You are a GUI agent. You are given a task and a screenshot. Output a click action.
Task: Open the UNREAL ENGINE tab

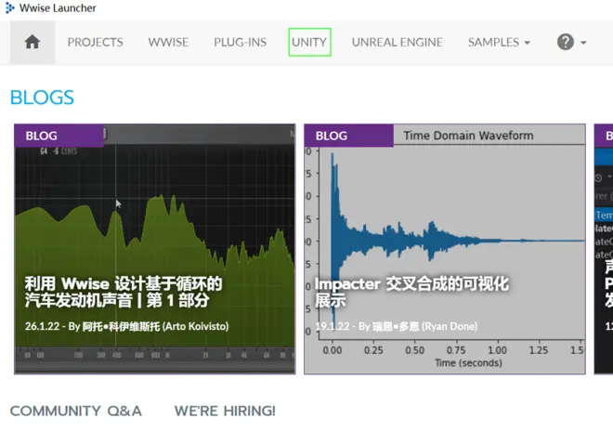[397, 42]
